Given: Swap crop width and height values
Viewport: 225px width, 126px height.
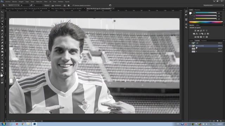Looking at the screenshot, I should (31, 5).
